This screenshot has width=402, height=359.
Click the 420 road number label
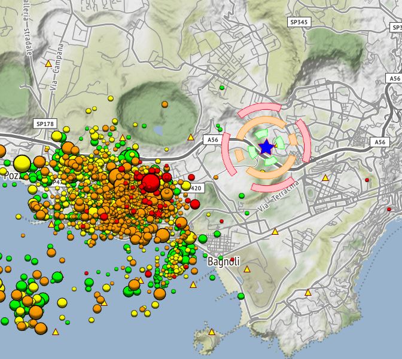click(196, 188)
